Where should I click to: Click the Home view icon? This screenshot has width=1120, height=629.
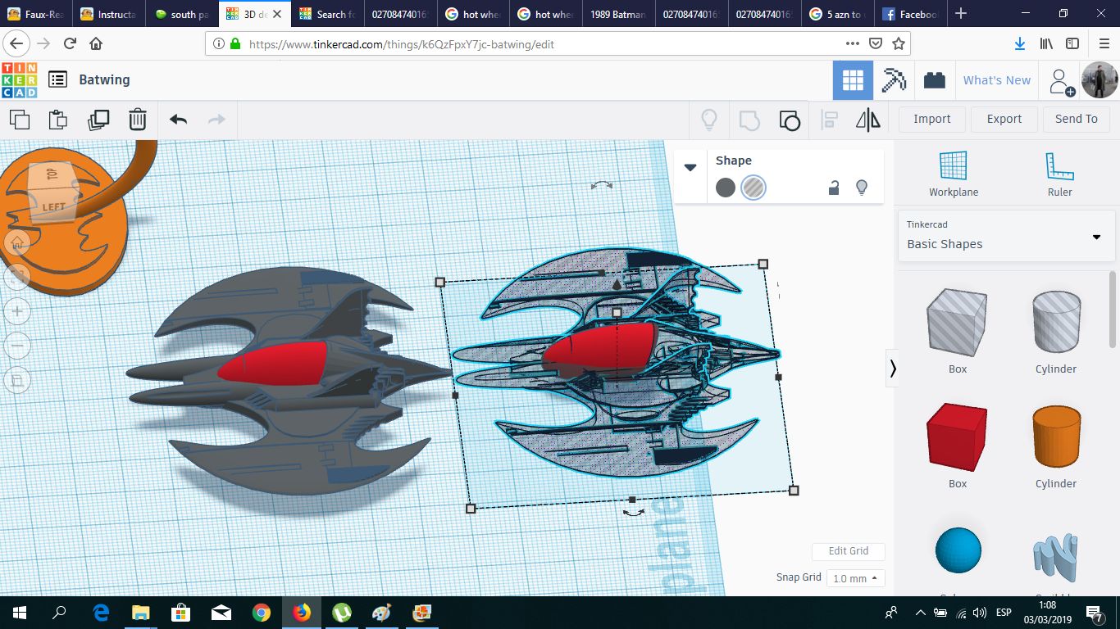click(17, 242)
